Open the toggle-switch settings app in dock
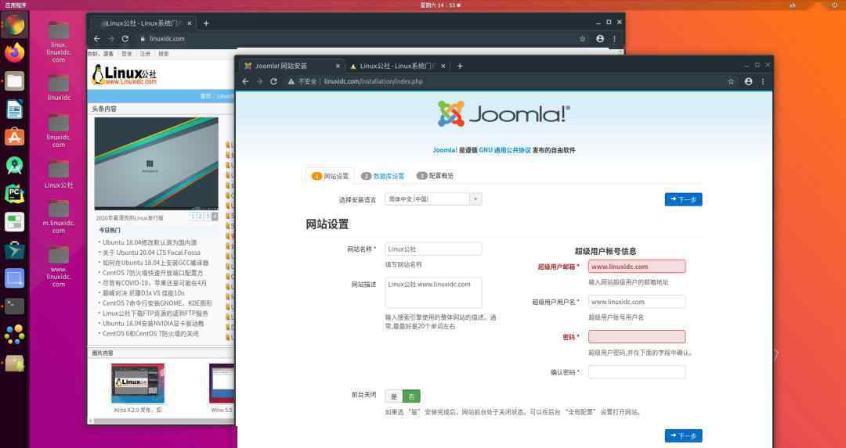The image size is (846, 448). coord(15,222)
